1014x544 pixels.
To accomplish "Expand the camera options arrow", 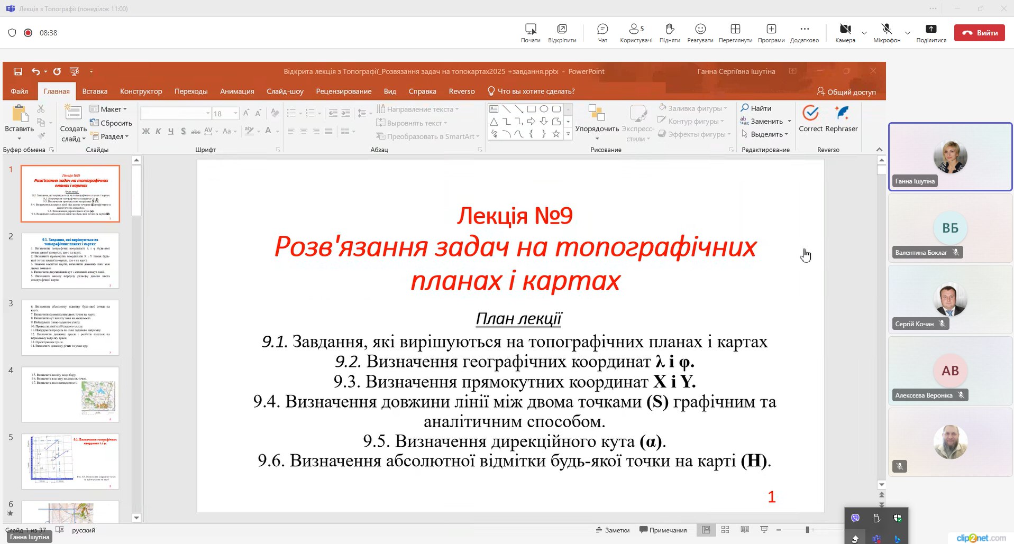I will 864,33.
